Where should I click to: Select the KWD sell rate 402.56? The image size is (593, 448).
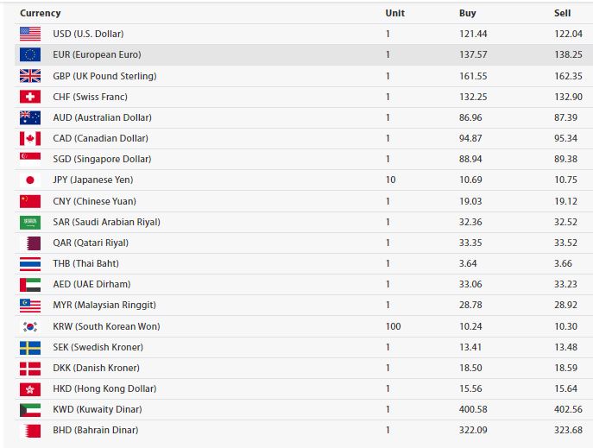pos(569,409)
